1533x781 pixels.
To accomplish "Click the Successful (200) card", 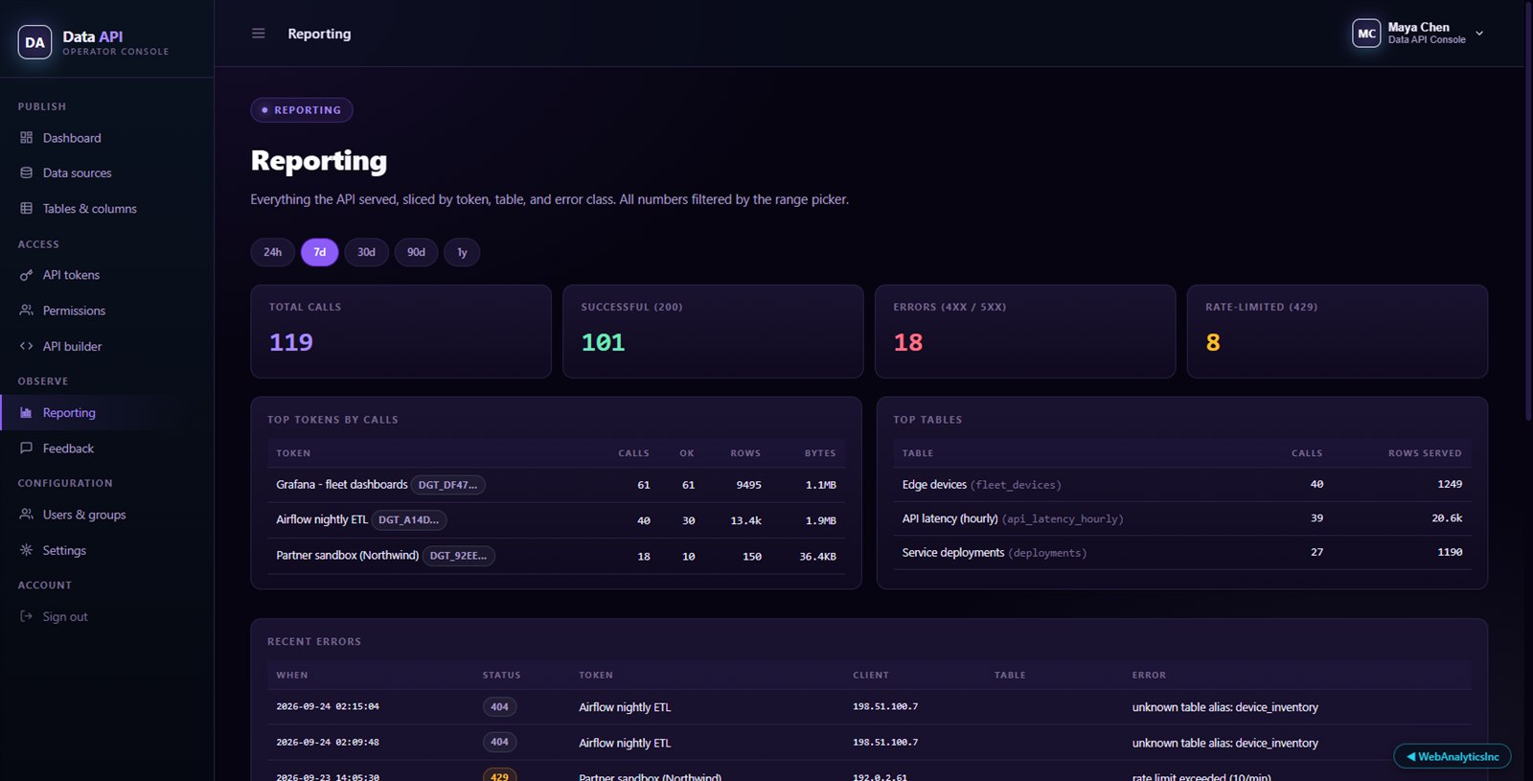I will pos(713,332).
